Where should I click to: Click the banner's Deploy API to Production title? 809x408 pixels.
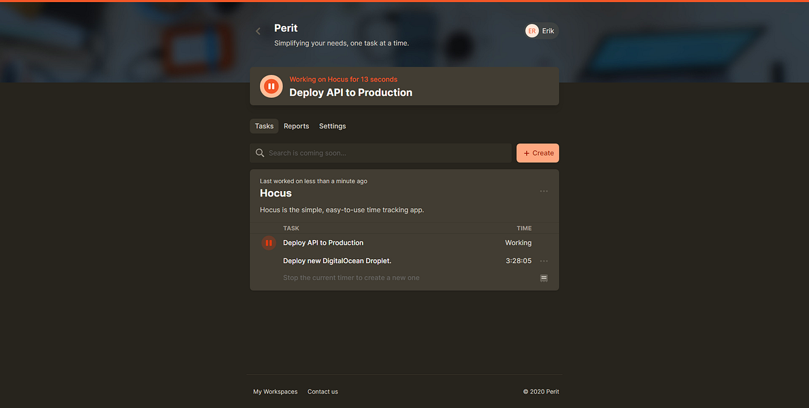tap(350, 93)
